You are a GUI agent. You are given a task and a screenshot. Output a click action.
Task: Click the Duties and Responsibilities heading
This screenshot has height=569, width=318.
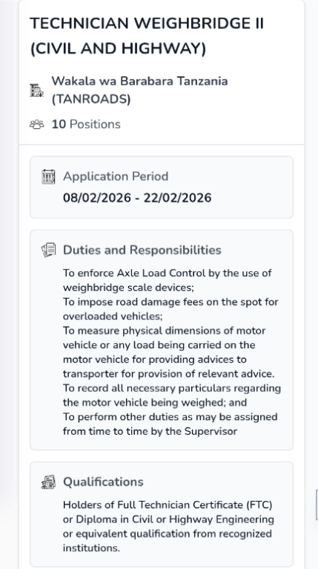click(142, 250)
